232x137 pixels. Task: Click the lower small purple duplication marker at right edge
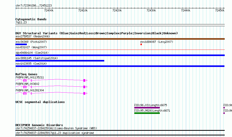point(224,113)
